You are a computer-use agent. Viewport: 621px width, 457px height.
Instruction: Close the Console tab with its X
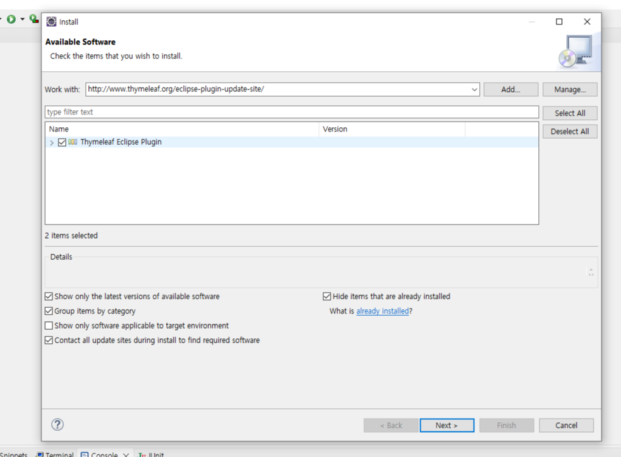[126, 455]
